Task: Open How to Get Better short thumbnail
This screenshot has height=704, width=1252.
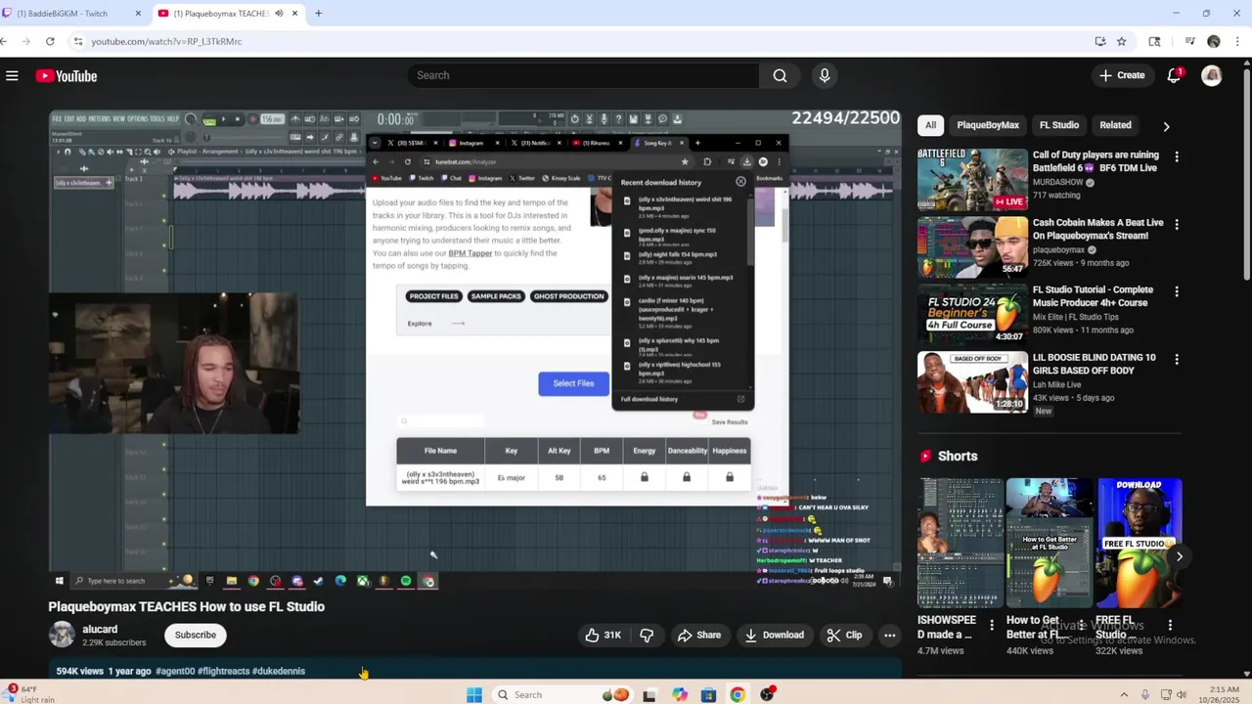Action: [x=1050, y=543]
